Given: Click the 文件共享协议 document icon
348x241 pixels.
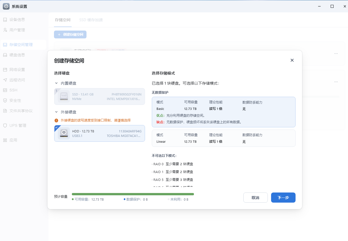Looking at the screenshot, I should coord(5,111).
